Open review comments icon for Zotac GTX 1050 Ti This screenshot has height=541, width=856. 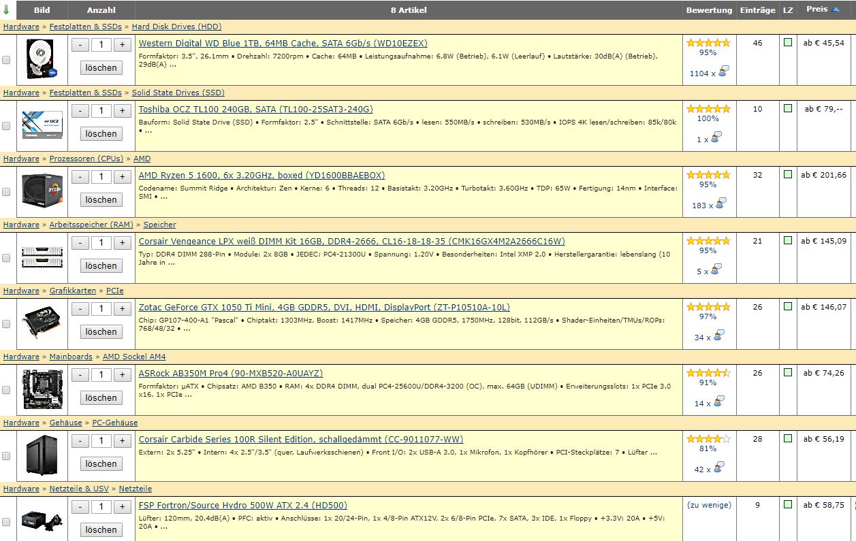coord(718,336)
